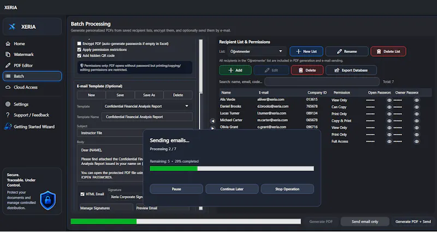Click Send email only

[x=365, y=222]
